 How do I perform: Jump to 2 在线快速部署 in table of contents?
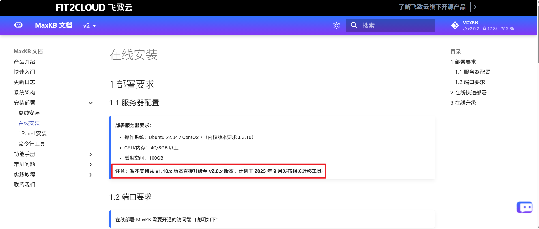tap(469, 93)
